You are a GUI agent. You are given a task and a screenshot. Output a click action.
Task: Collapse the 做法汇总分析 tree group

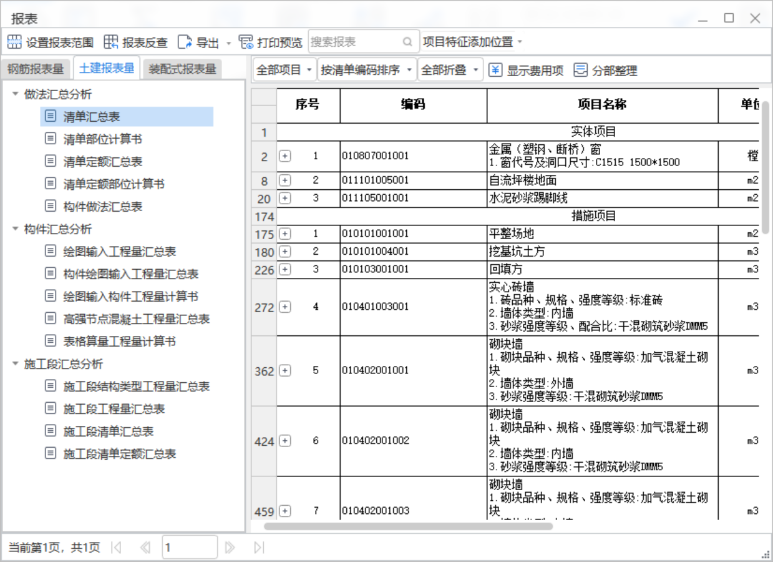15,94
